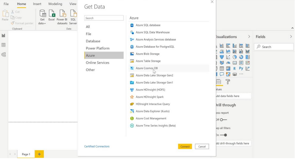Select the pie chart visualization

click(235, 57)
